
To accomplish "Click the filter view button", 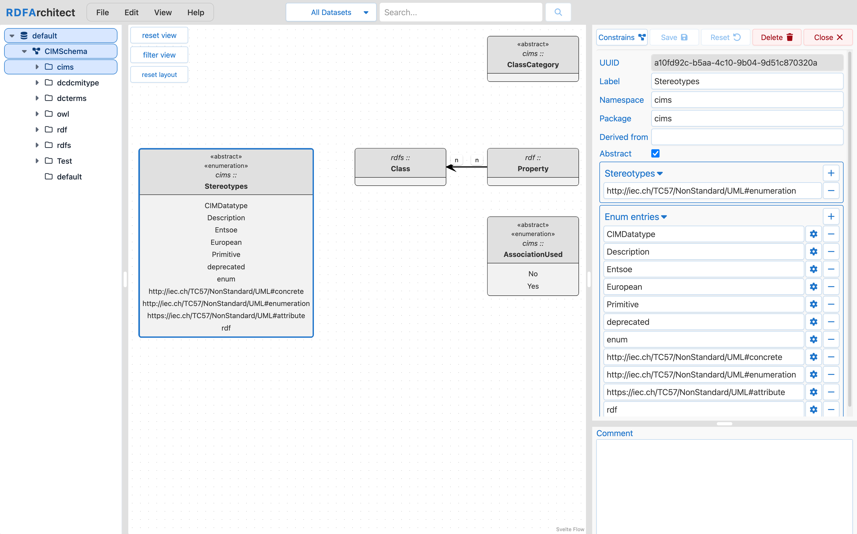I will click(x=159, y=55).
